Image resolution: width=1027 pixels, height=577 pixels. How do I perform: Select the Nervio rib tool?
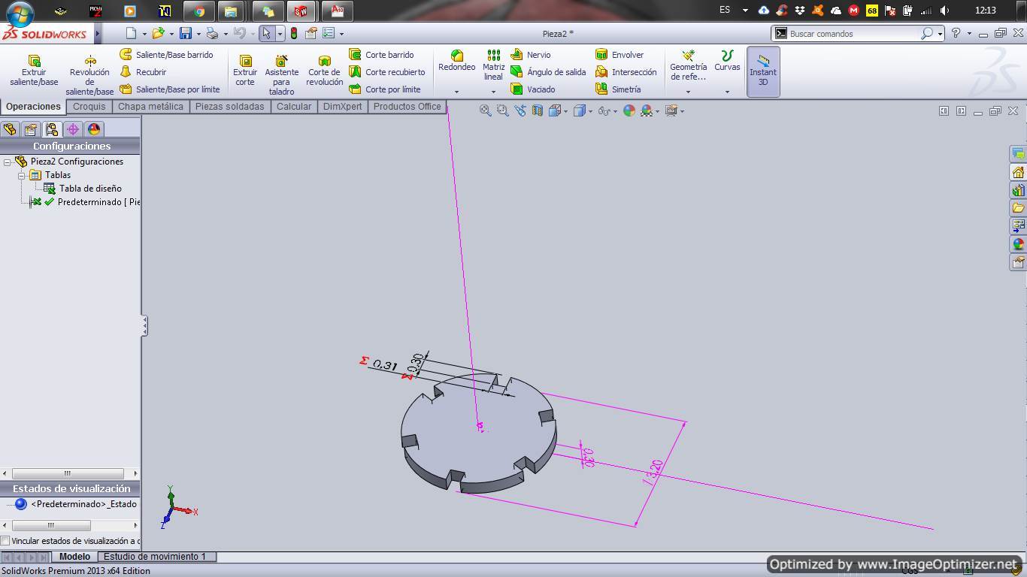pos(531,55)
